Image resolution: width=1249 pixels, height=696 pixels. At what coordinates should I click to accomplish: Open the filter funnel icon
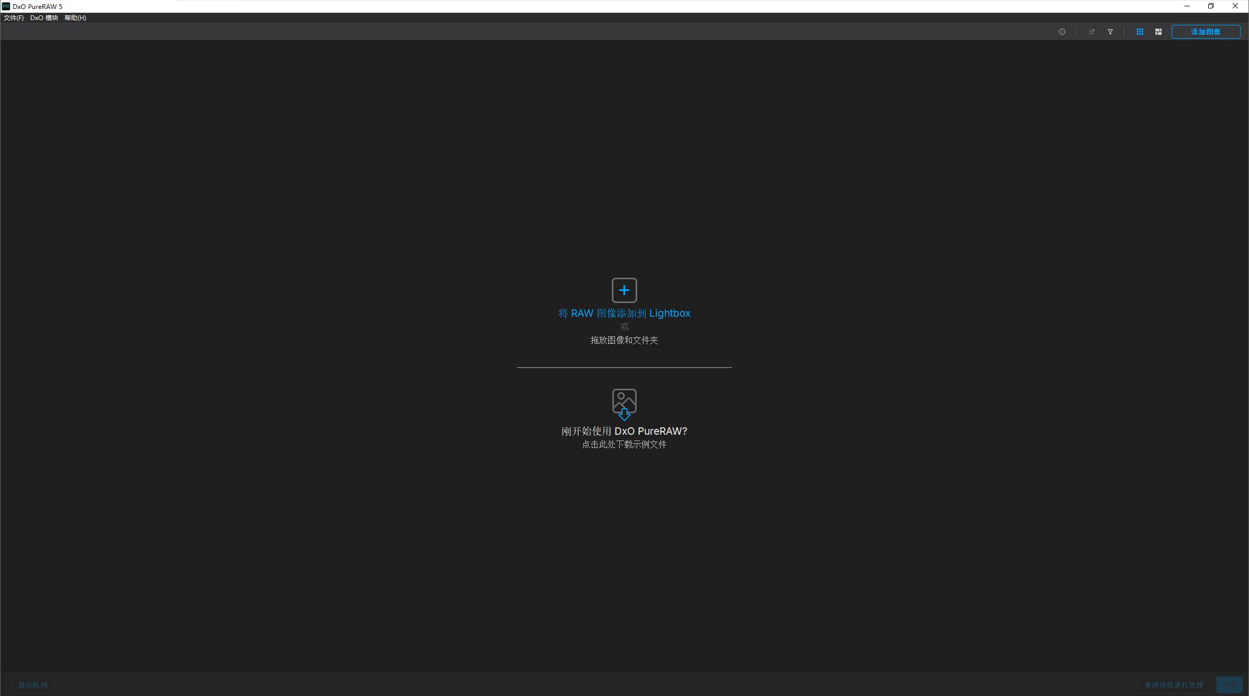[x=1110, y=32]
